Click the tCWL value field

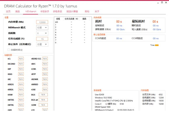(45, 69)
